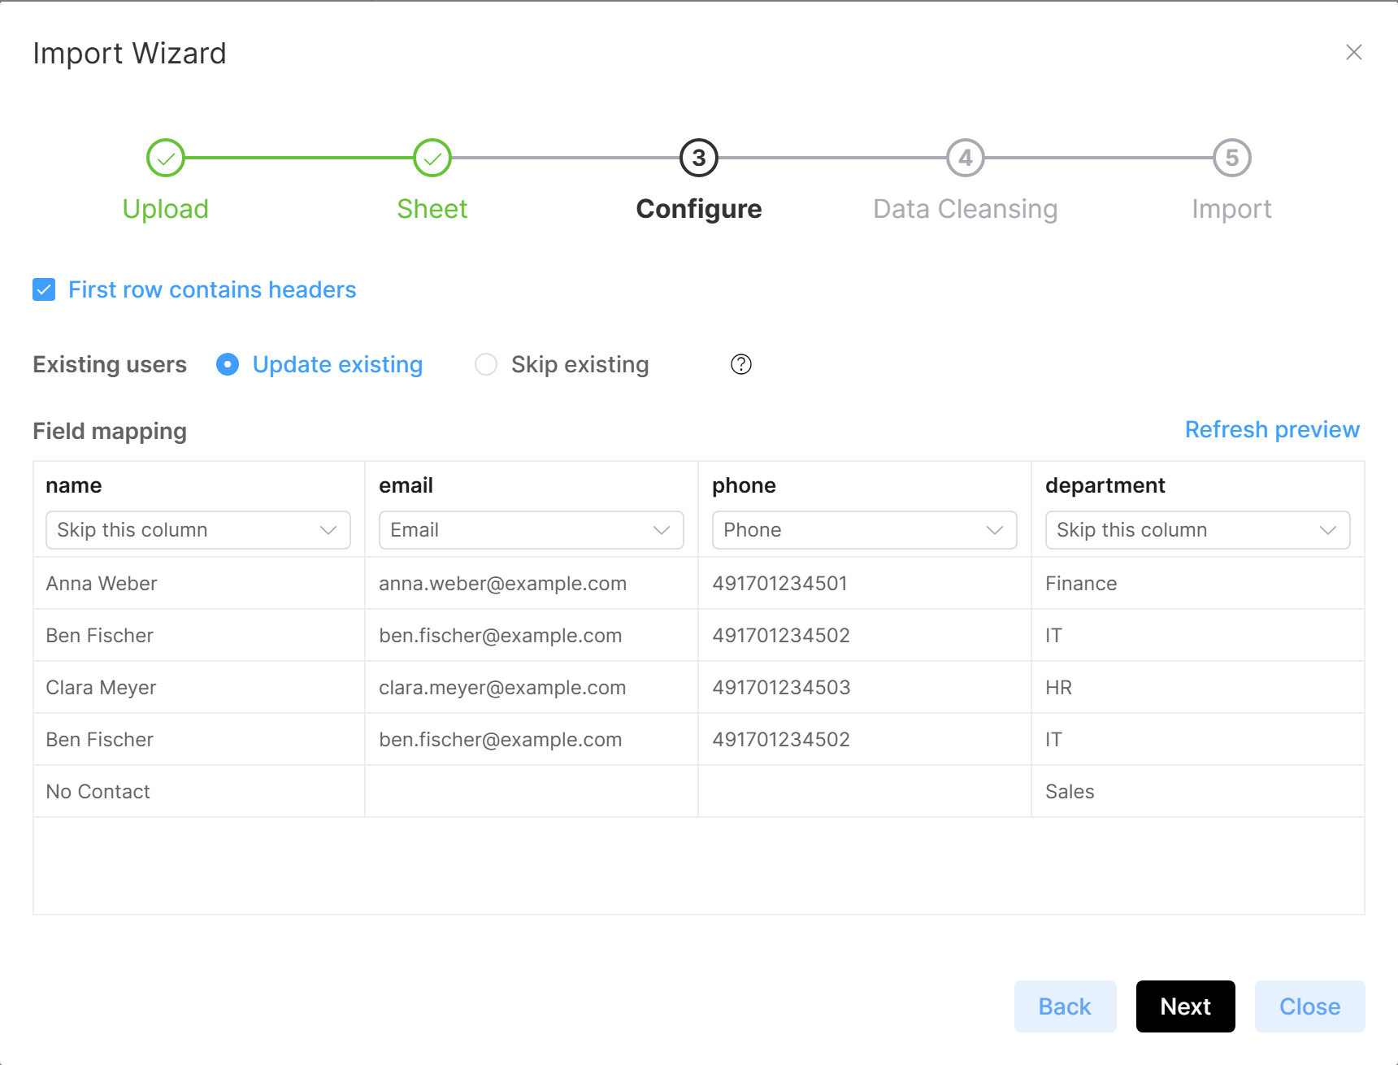Open the department column mapping dropdown
Screen dimensions: 1398x1065
coord(1198,530)
